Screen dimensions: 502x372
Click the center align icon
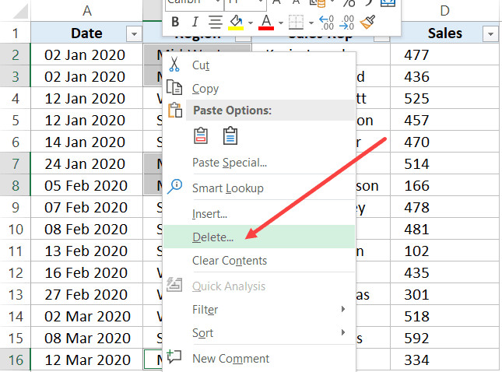coord(215,22)
